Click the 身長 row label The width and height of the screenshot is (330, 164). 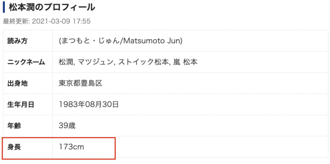(x=14, y=147)
